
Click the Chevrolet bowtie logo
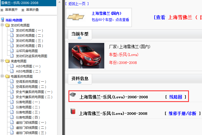click(x=76, y=17)
